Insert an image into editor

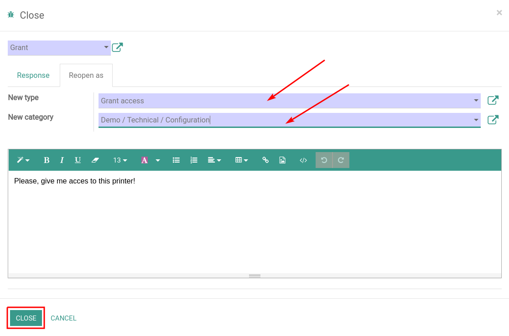point(282,160)
